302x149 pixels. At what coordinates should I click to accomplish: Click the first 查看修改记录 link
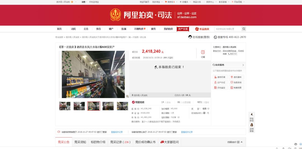coord(117,132)
